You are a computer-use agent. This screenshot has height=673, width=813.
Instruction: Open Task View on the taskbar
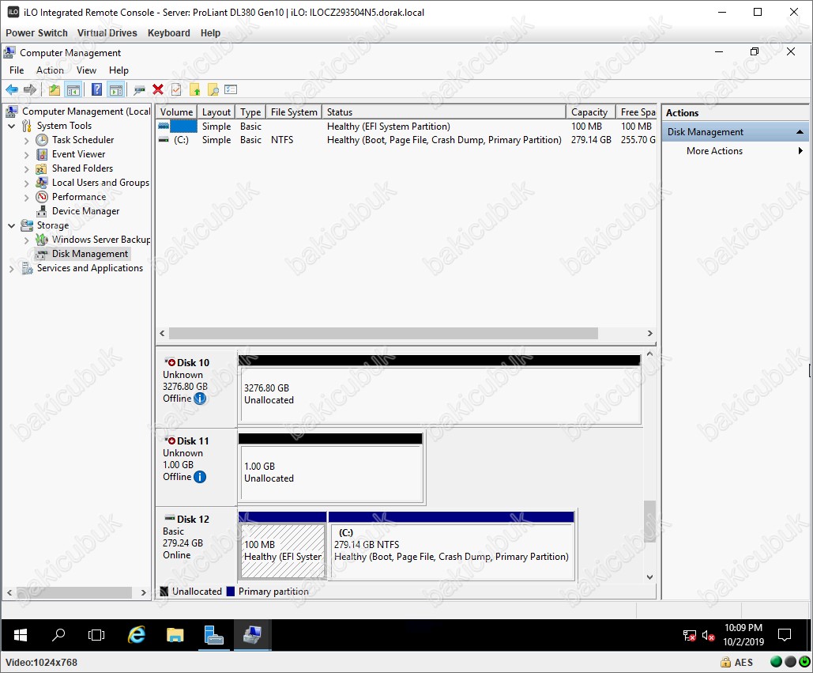(x=96, y=635)
